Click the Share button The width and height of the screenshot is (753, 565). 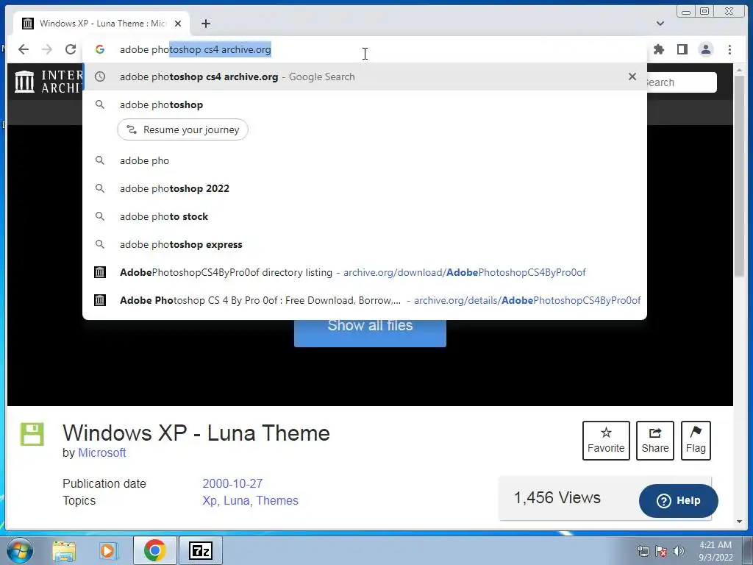pyautogui.click(x=655, y=441)
